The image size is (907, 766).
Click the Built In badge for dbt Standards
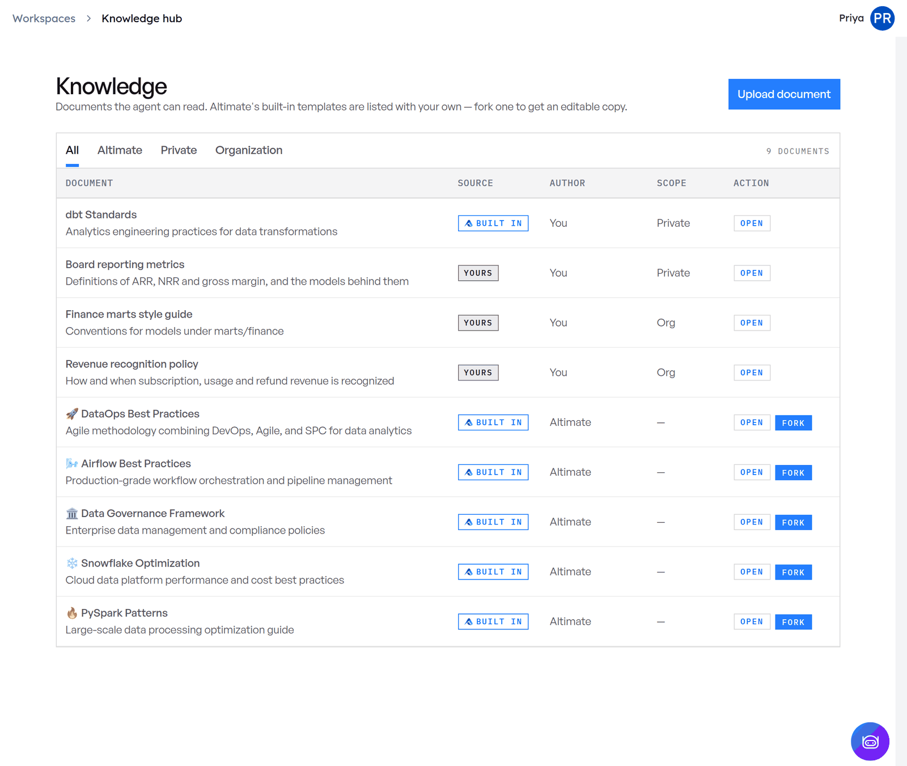click(493, 223)
